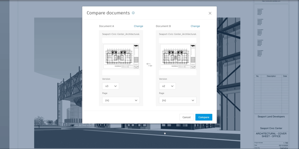Change Document A selection

[138, 26]
